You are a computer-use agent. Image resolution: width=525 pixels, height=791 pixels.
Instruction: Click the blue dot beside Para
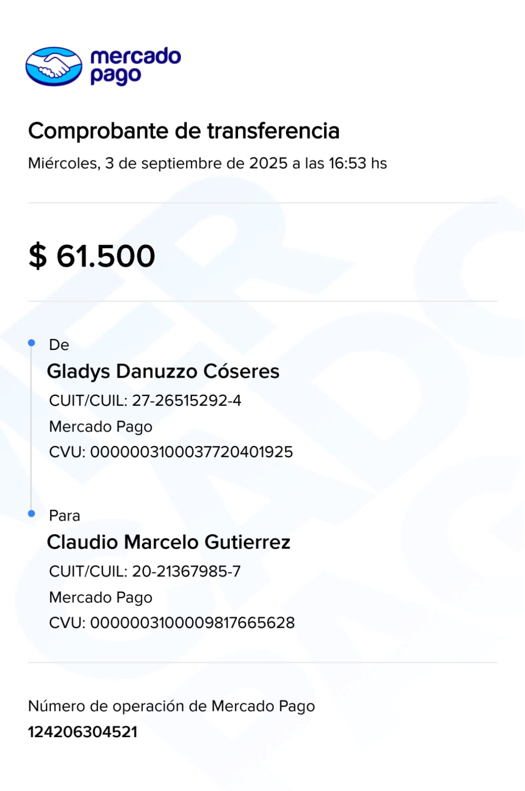pyautogui.click(x=32, y=514)
